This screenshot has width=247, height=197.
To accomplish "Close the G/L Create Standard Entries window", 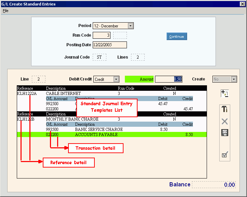I will pos(243,4).
